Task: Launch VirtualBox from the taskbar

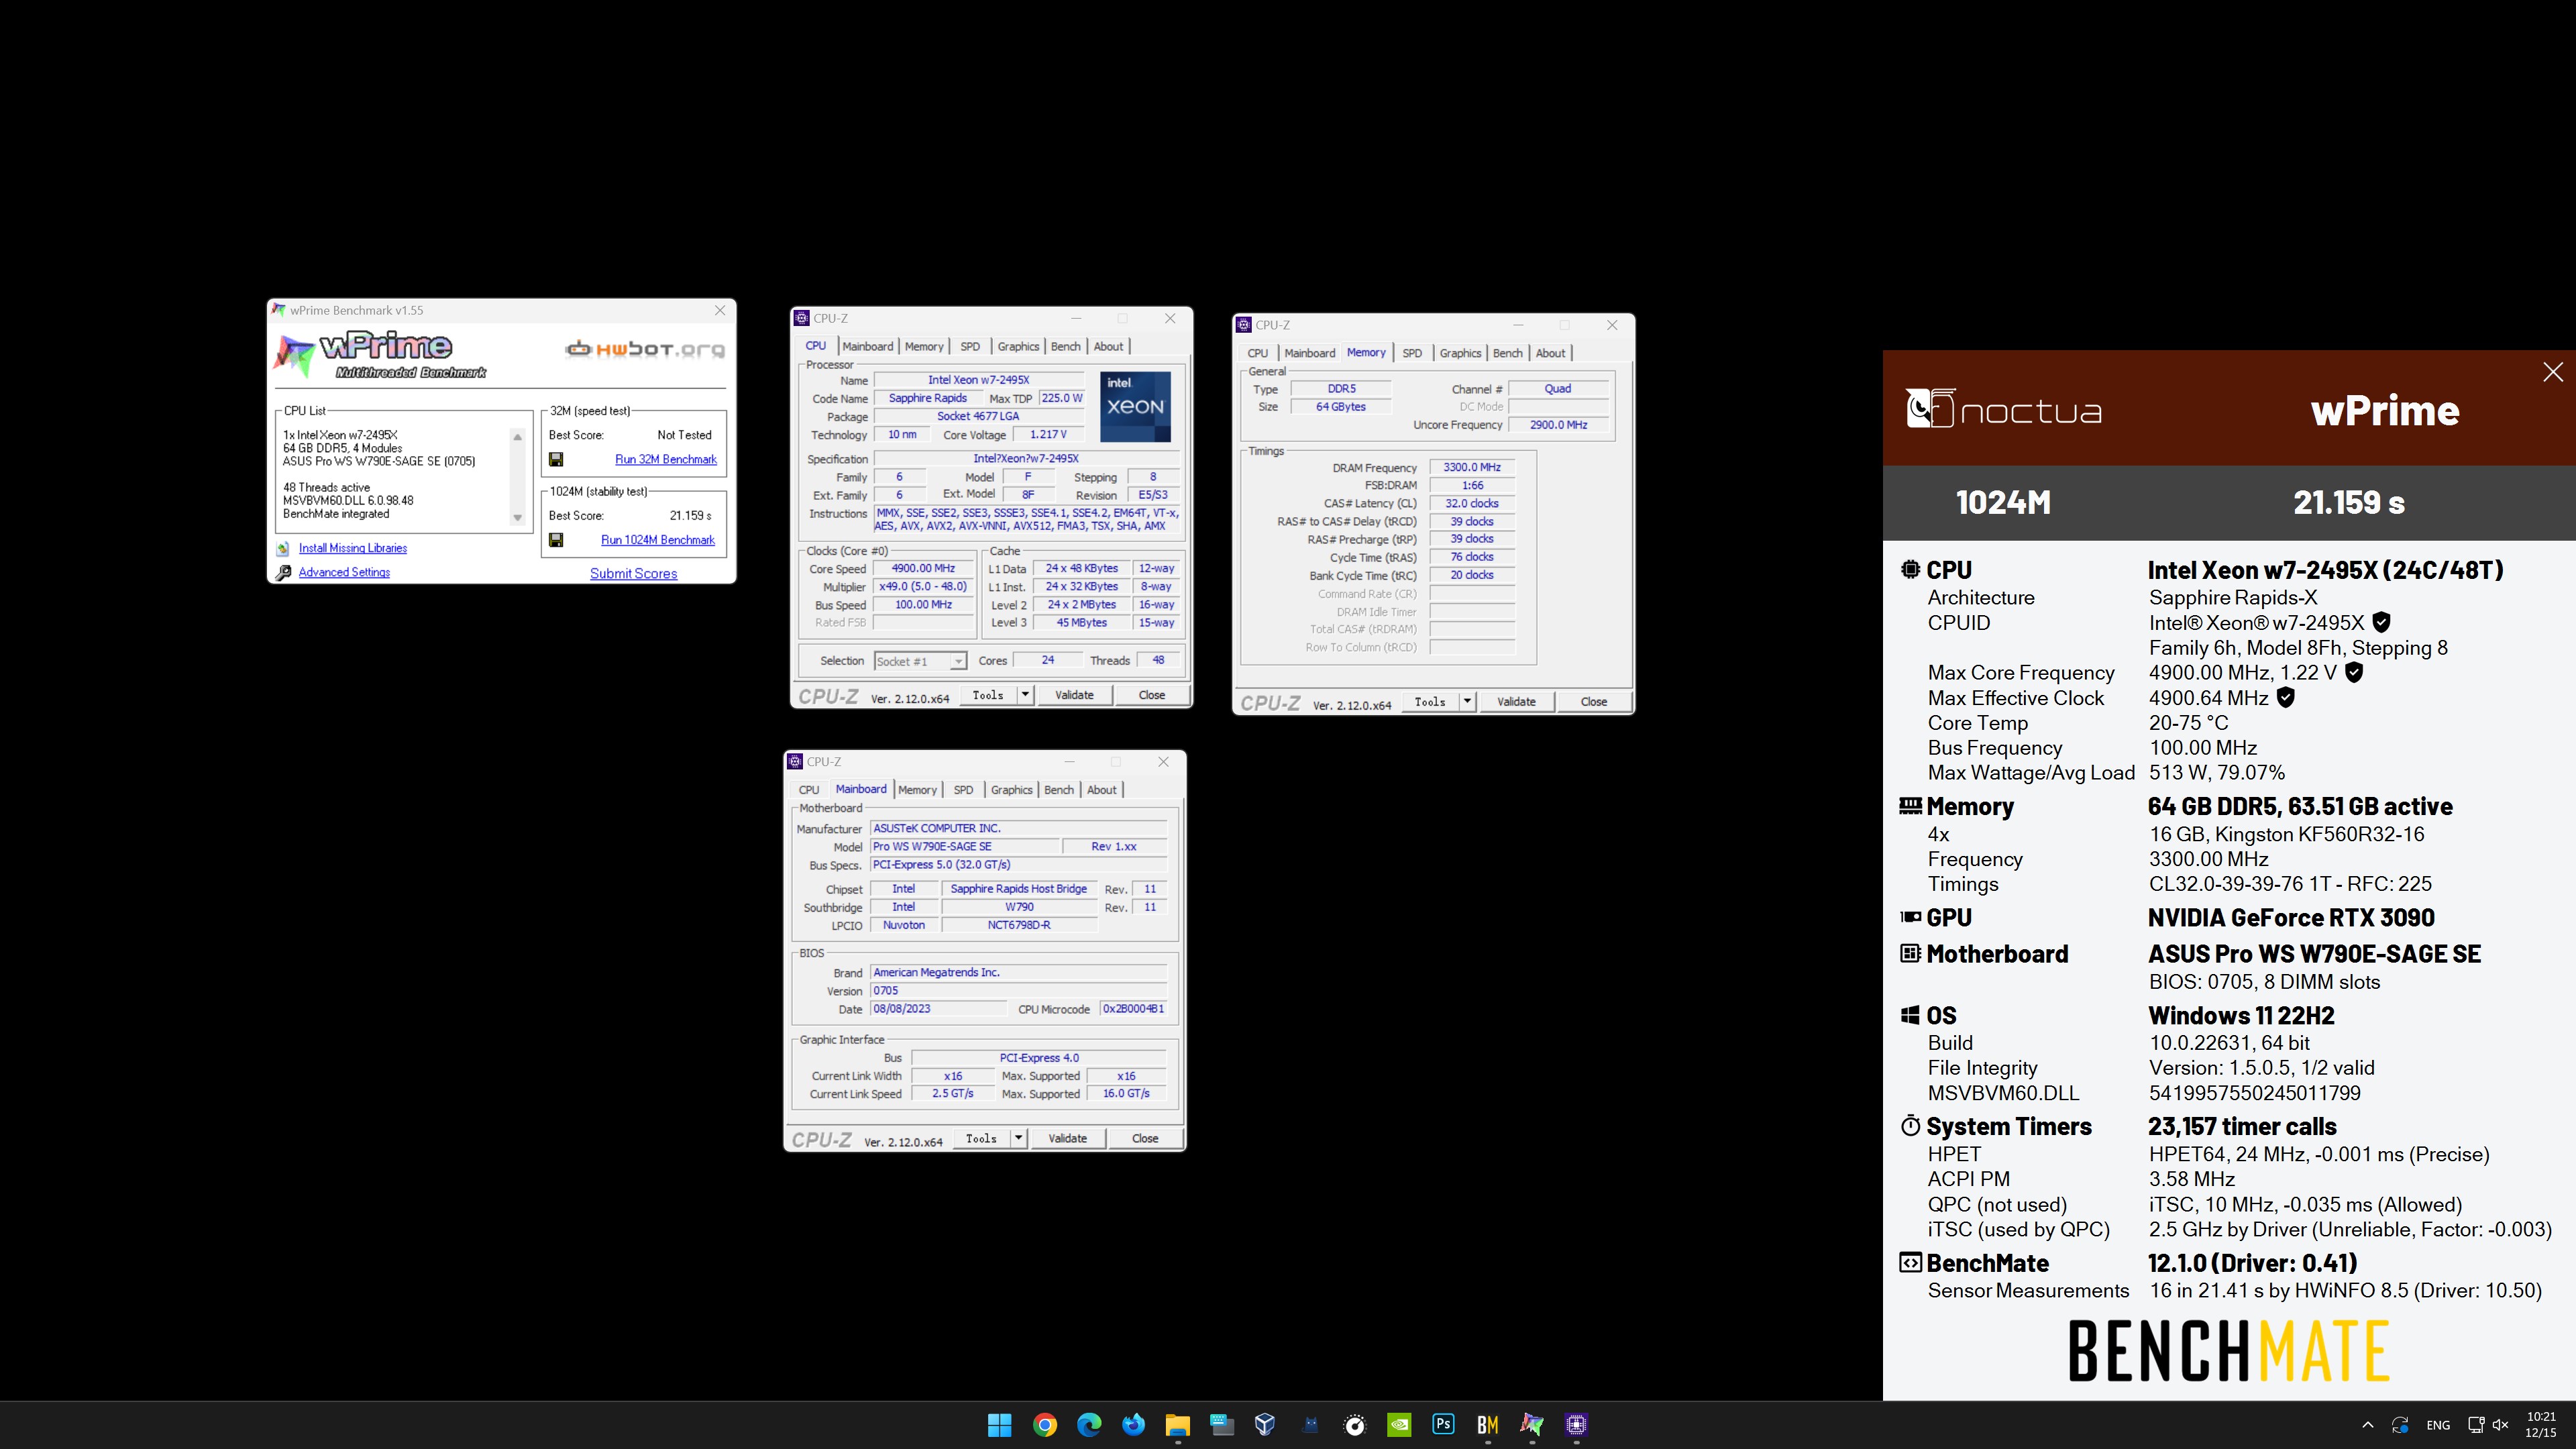Action: click(1265, 1424)
